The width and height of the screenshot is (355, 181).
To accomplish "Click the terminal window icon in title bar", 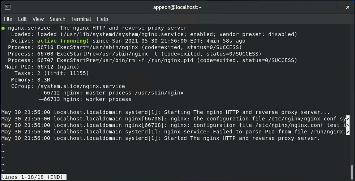I will point(8,7).
